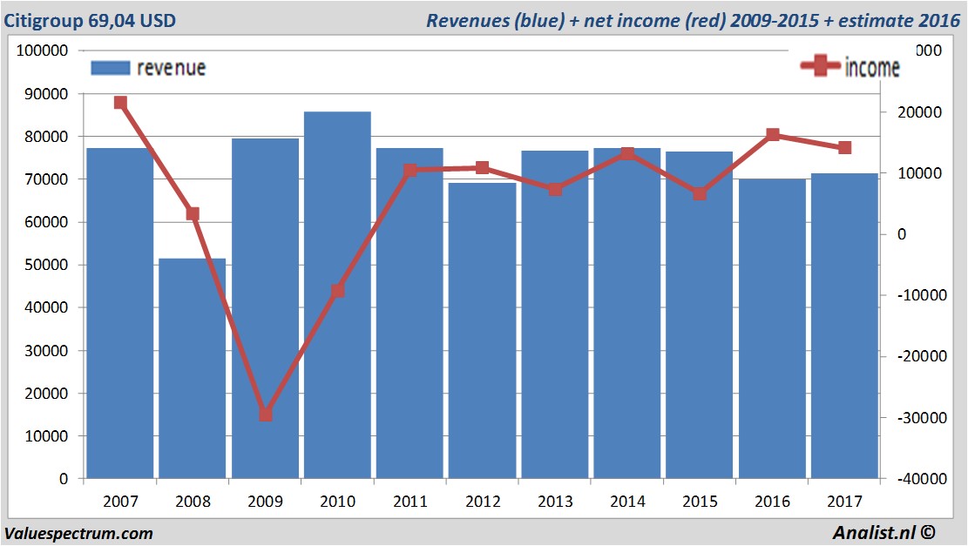Viewport: 968px width, 546px height.
Task: Click the Revenues and net income chart subtitle
Action: click(693, 20)
